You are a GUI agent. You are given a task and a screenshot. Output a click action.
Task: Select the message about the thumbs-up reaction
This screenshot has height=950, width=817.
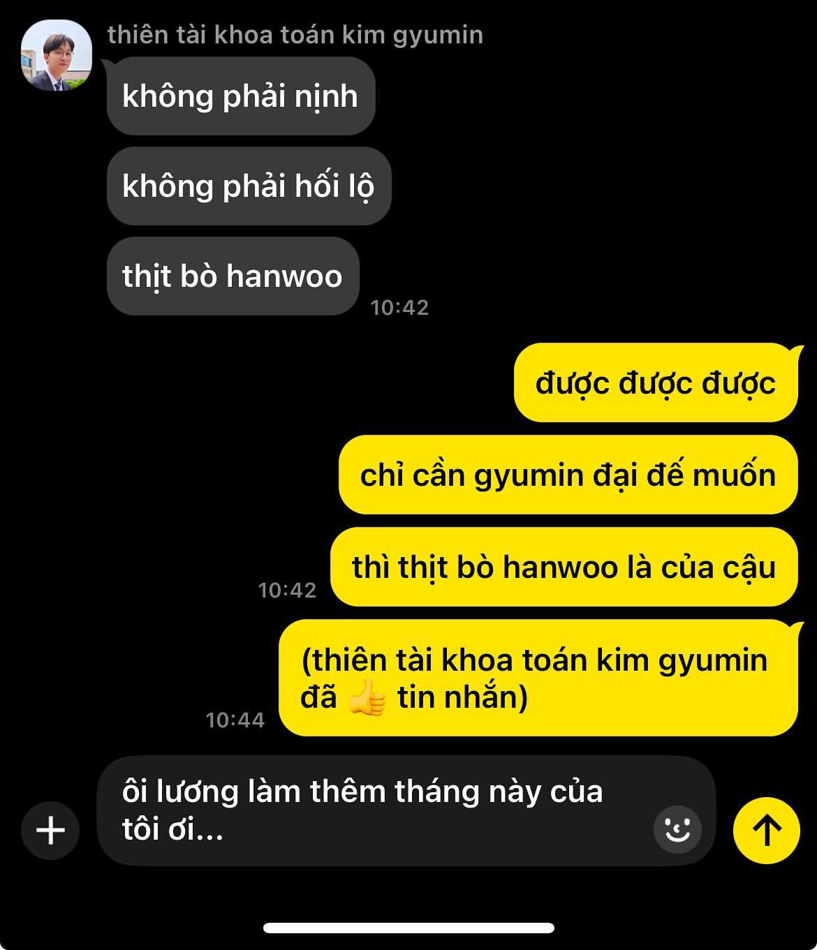(x=538, y=678)
